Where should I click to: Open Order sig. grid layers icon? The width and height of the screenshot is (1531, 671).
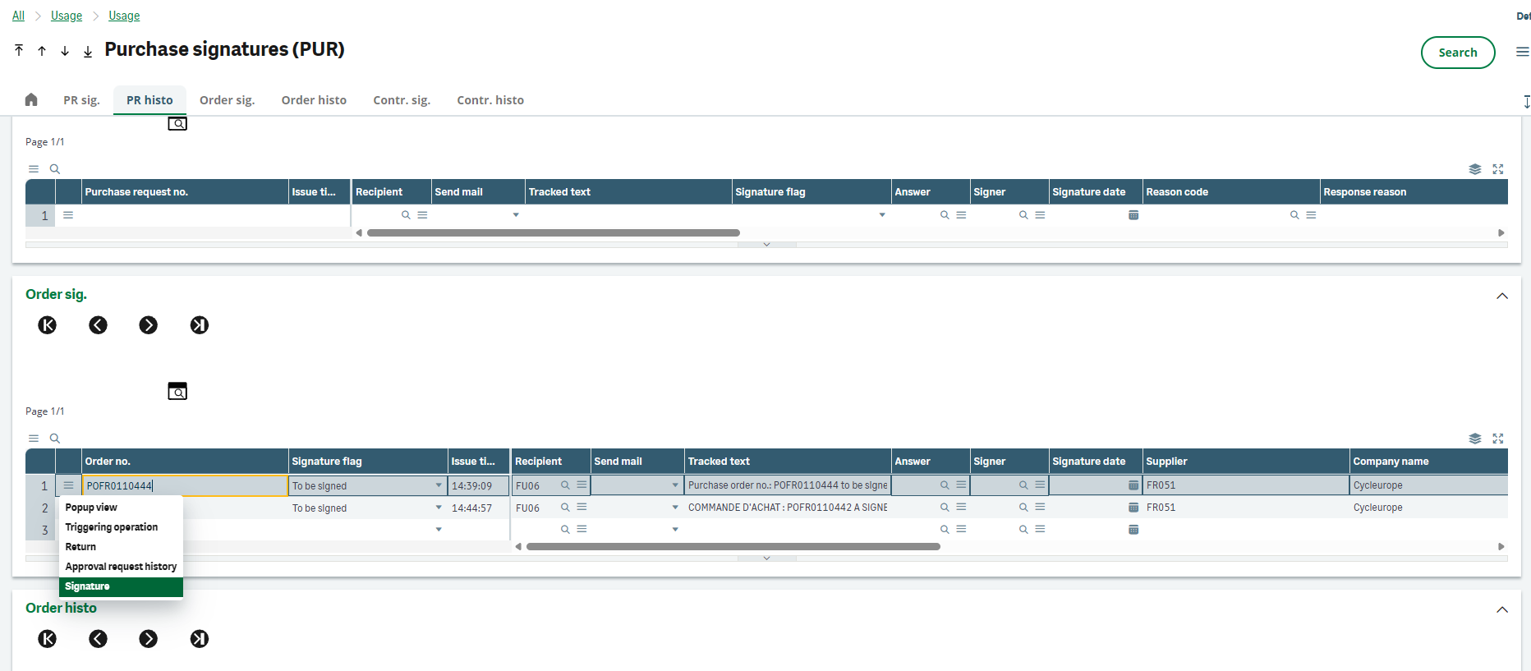1475,439
